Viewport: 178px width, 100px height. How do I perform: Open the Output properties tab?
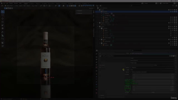pos(97,60)
